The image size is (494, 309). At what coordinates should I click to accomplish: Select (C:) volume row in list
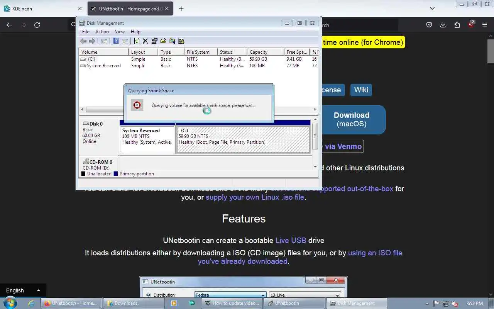(x=199, y=59)
